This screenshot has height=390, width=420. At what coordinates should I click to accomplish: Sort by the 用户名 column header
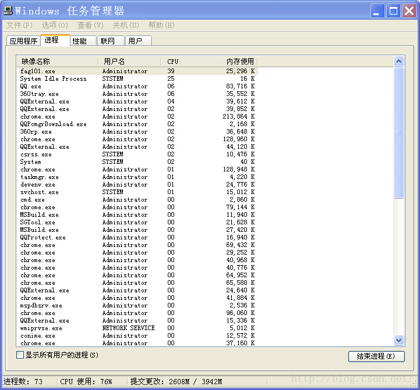(129, 62)
